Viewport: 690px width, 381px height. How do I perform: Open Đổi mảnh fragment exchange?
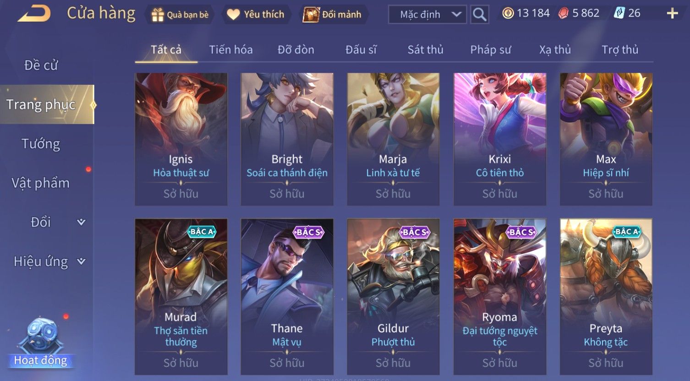[x=333, y=15]
